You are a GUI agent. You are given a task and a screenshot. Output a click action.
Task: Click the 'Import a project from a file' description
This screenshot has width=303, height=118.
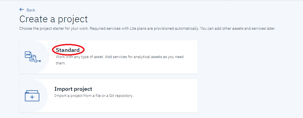coord(94,96)
